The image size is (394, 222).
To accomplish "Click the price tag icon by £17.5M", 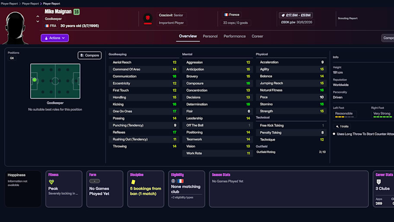I will 283,15.
